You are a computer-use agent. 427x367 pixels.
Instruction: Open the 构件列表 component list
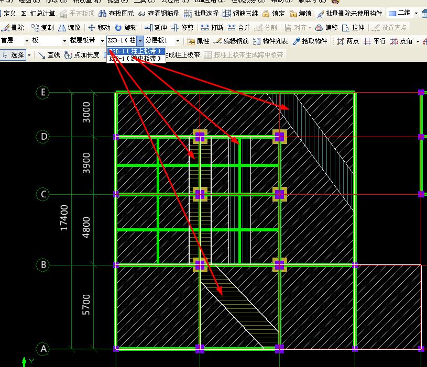pos(270,41)
